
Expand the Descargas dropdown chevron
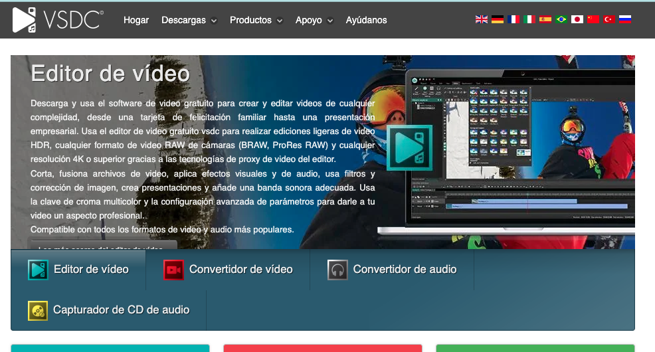214,21
